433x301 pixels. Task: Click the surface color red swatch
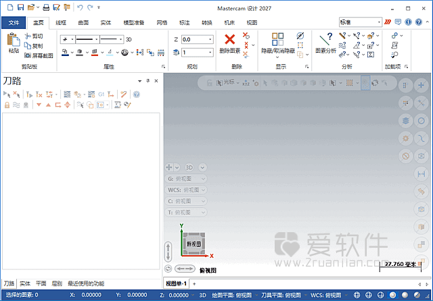point(95,53)
